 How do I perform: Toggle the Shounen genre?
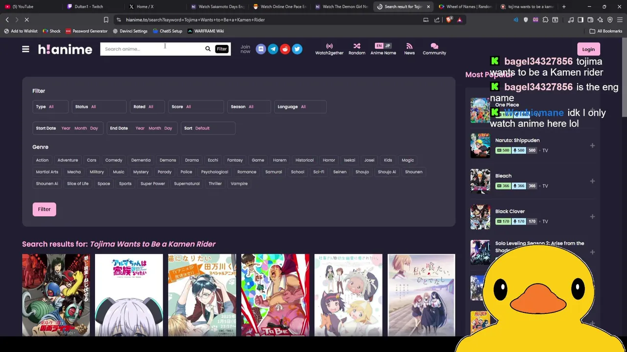point(413,172)
